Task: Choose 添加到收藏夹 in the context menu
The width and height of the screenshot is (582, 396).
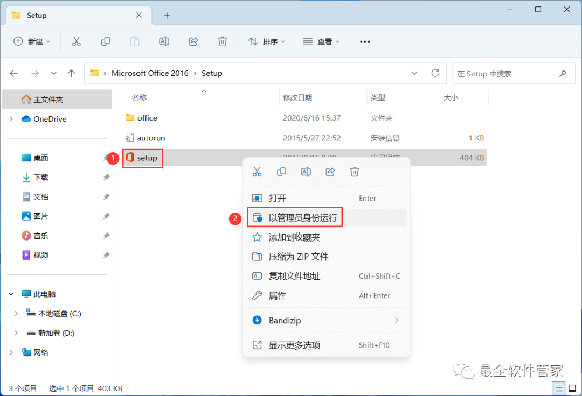Action: [327, 237]
